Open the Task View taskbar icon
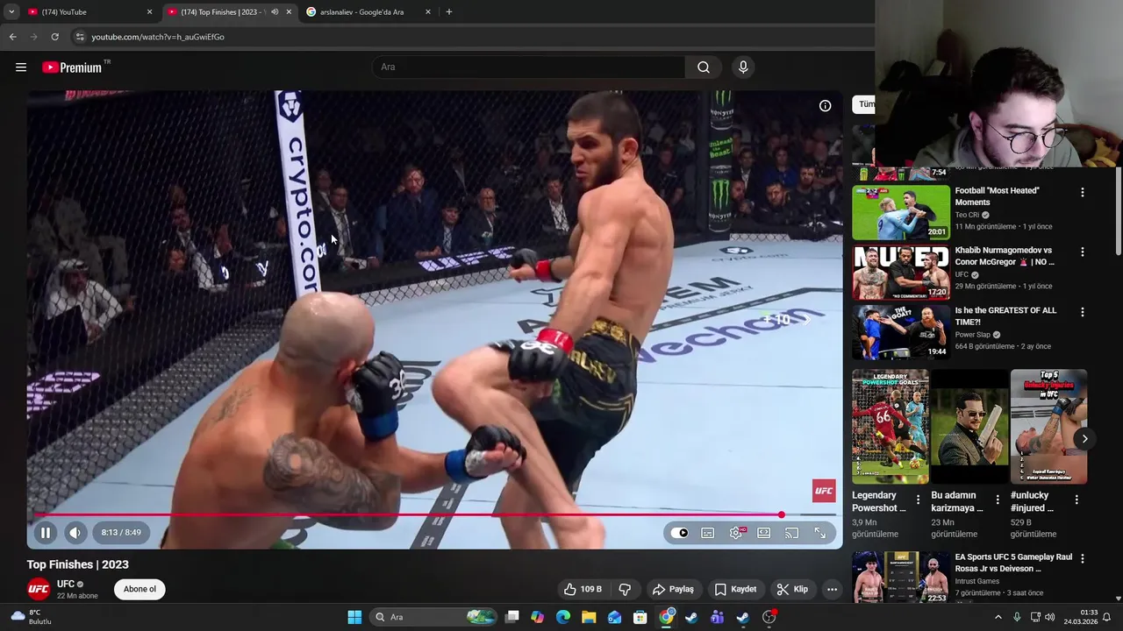This screenshot has width=1123, height=631. click(x=512, y=617)
